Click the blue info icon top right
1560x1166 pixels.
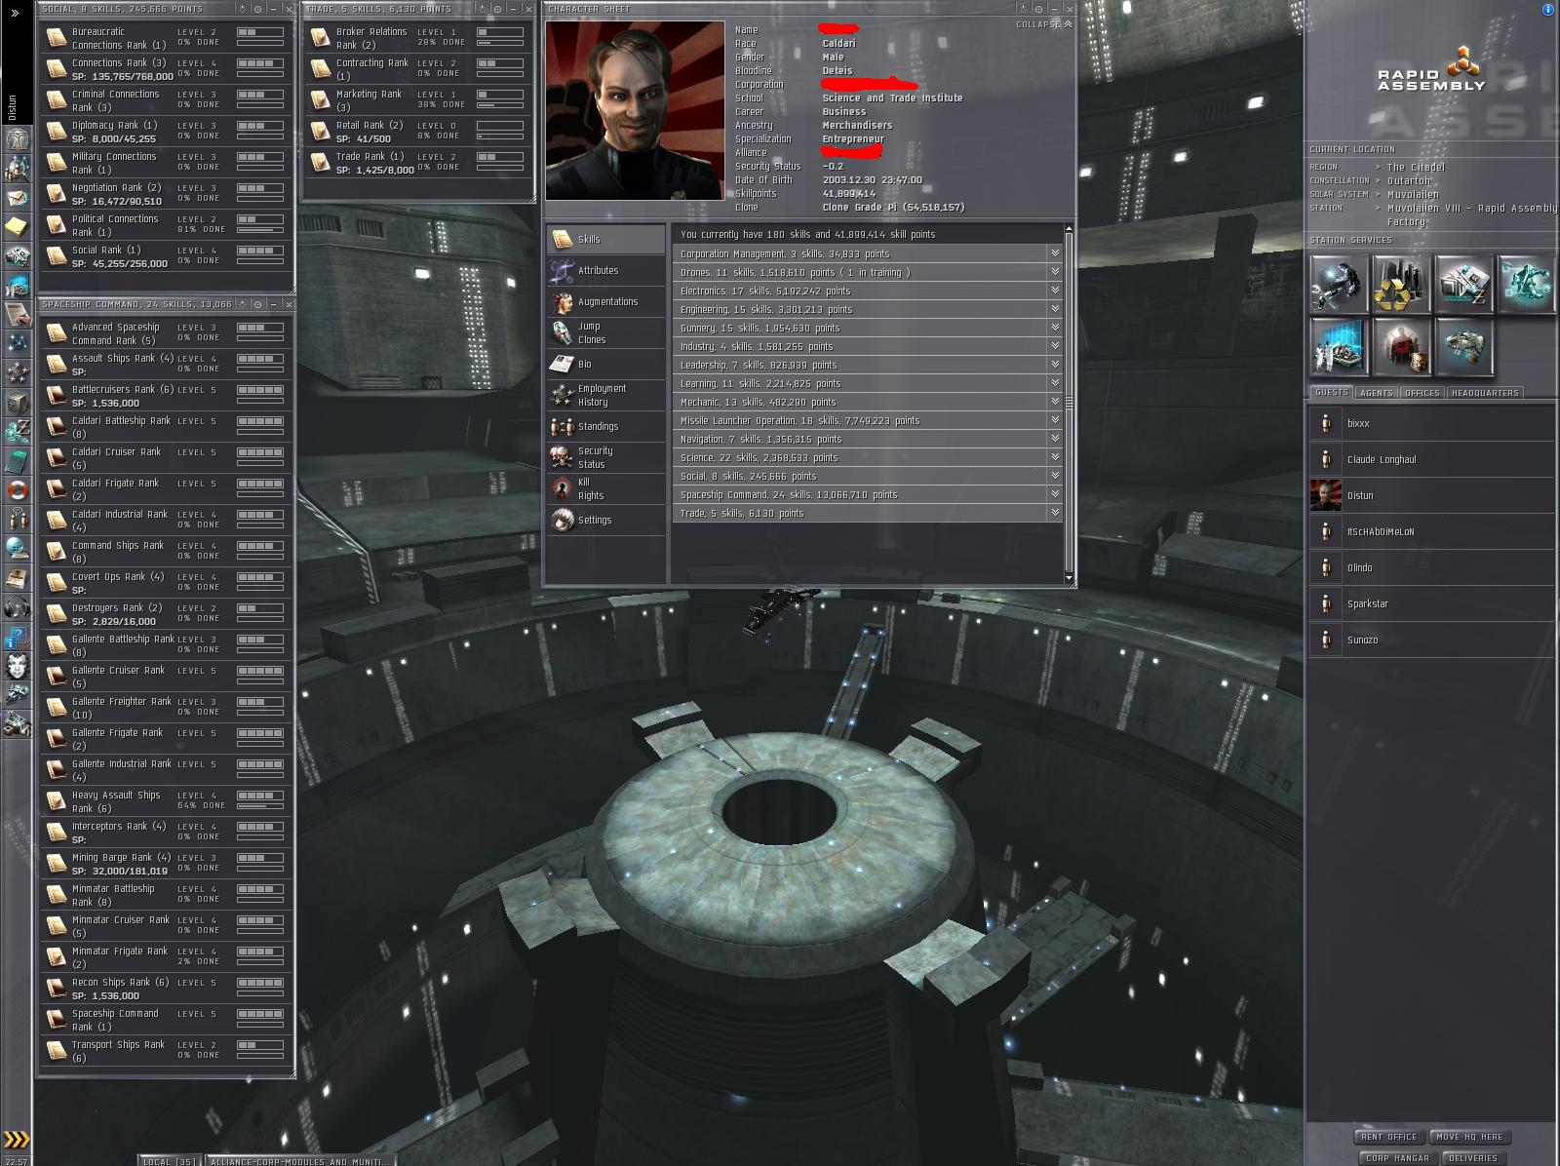pyautogui.click(x=1548, y=9)
